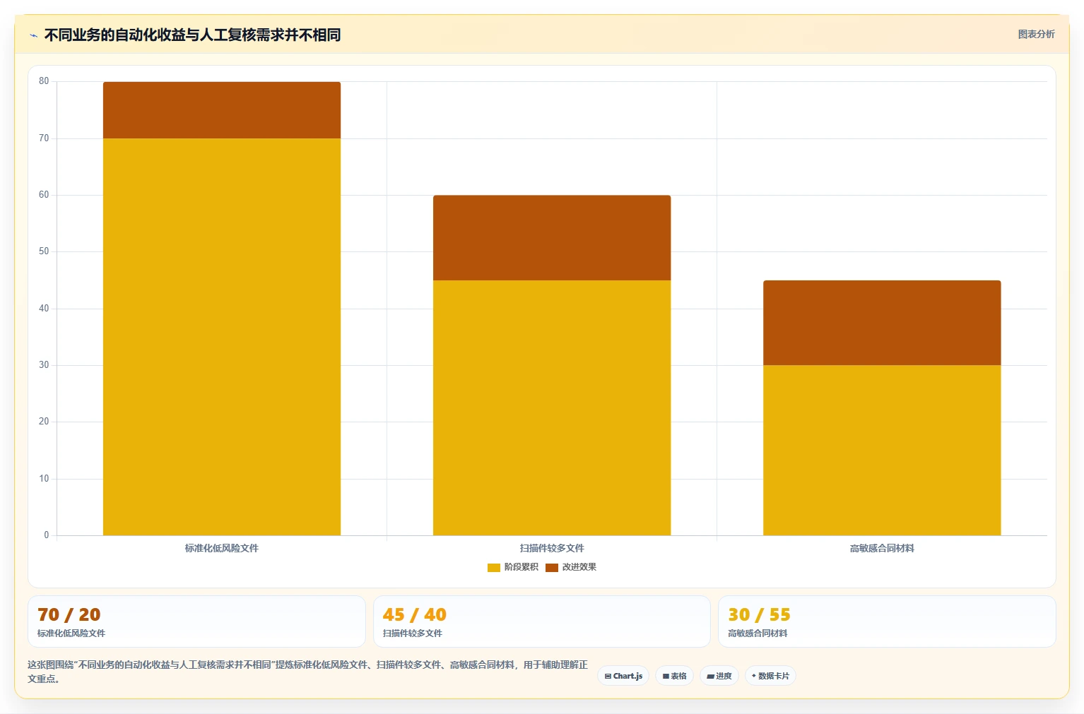The height and width of the screenshot is (714, 1084).
Task: Click the 70 / 20 value in the stat card
Action: pos(69,614)
